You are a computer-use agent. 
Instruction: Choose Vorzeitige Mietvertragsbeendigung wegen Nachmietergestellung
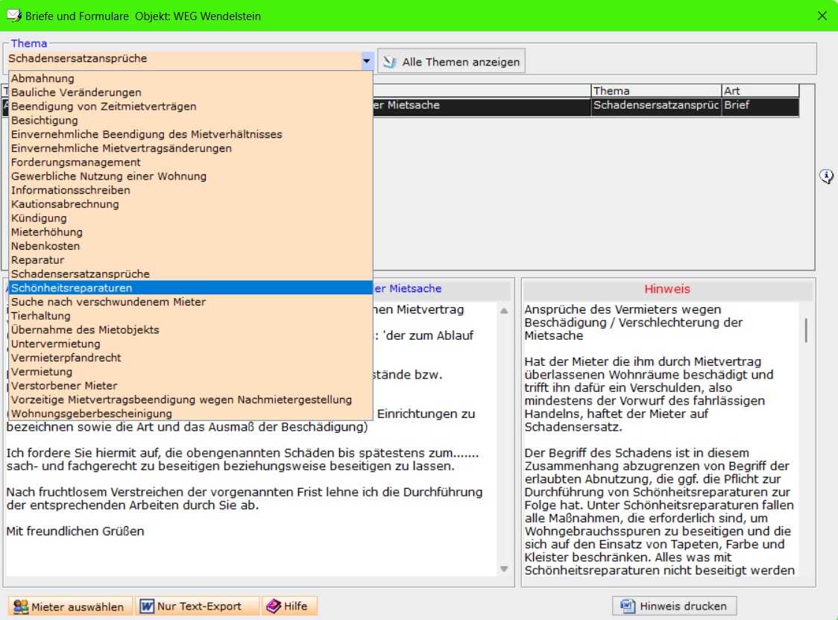pyautogui.click(x=191, y=399)
